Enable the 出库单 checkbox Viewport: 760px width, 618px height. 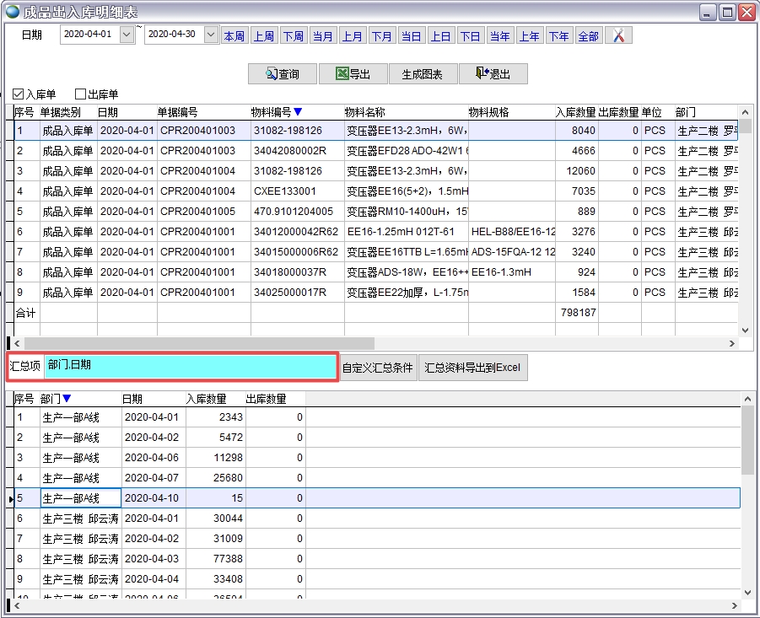81,94
